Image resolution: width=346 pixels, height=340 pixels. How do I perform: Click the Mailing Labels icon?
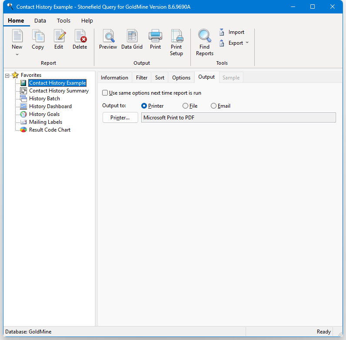pos(23,122)
